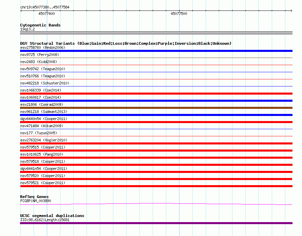This screenshot has width=302, height=236.
Task: Open nsv509742 (Teague2010) variant
Action: point(43,69)
